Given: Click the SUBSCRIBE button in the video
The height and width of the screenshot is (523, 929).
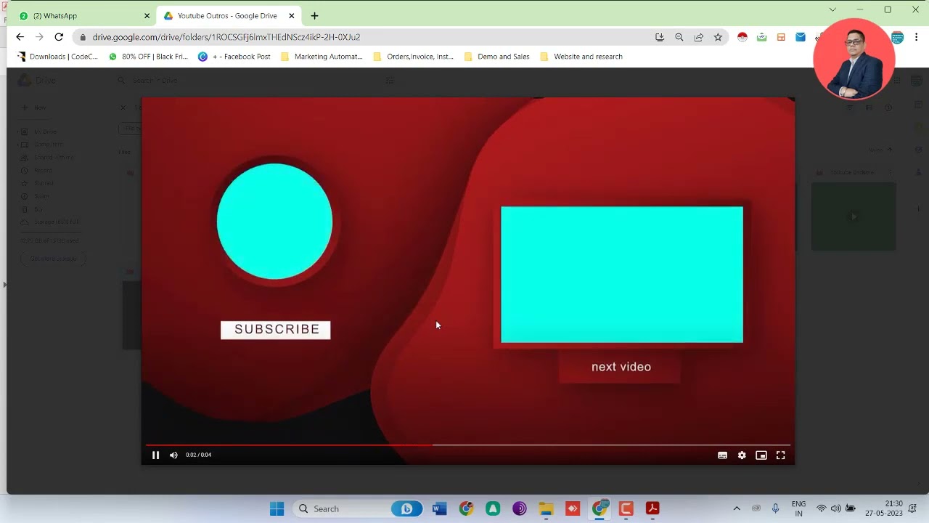Looking at the screenshot, I should 276,330.
